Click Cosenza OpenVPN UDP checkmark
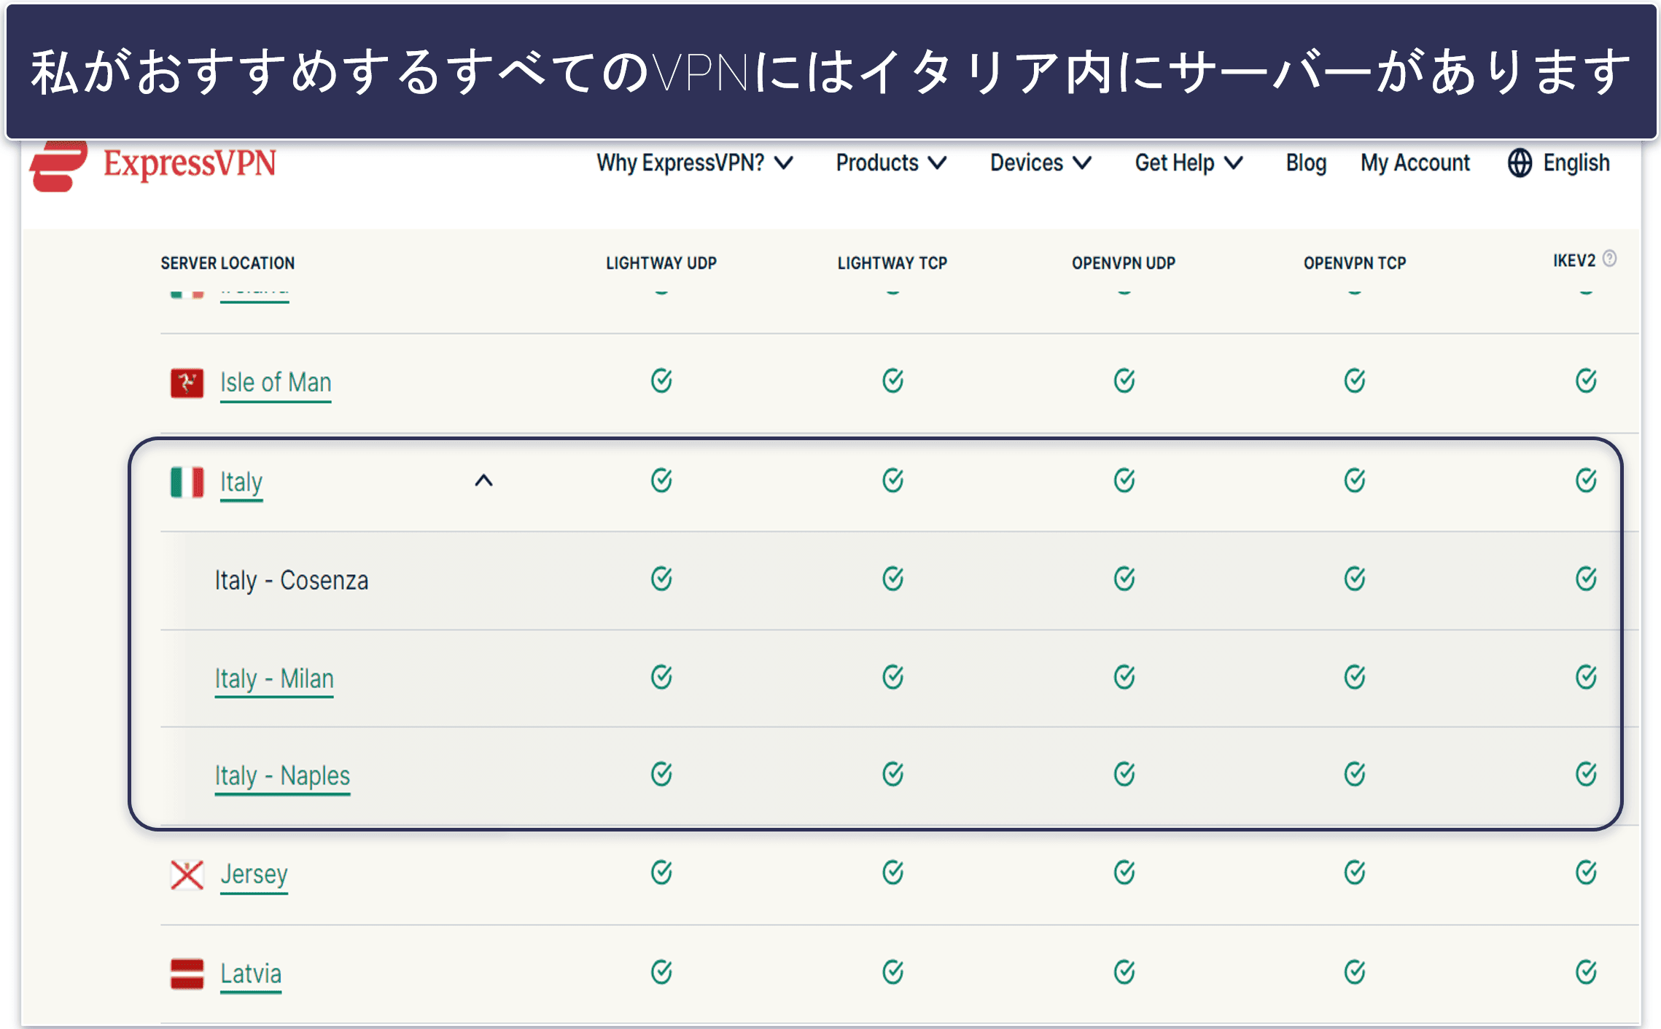This screenshot has height=1029, width=1661. 1124,579
